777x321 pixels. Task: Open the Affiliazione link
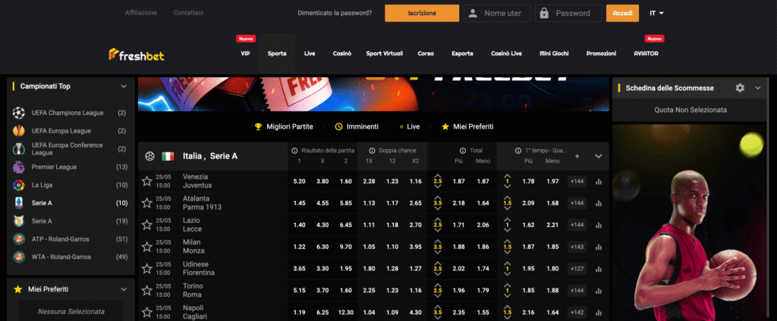coord(141,13)
